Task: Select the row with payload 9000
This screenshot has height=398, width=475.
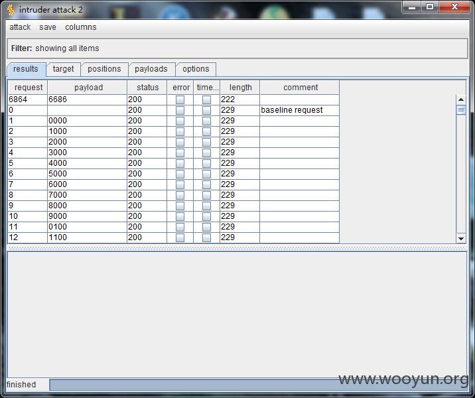Action: 173,216
